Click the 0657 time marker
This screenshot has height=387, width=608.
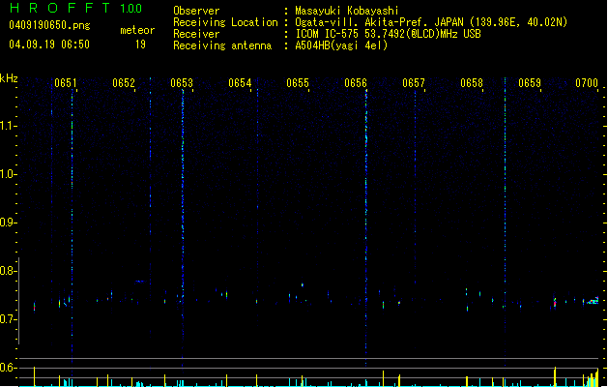tap(414, 83)
